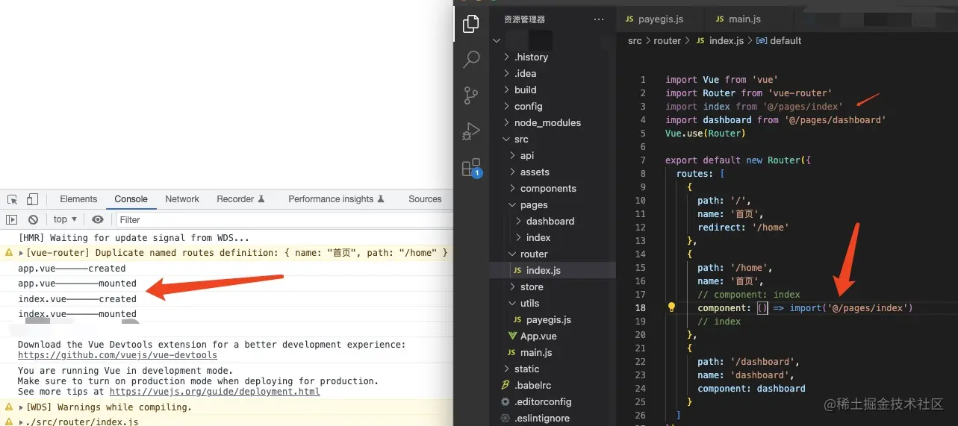Expand the static folder

tap(553, 369)
